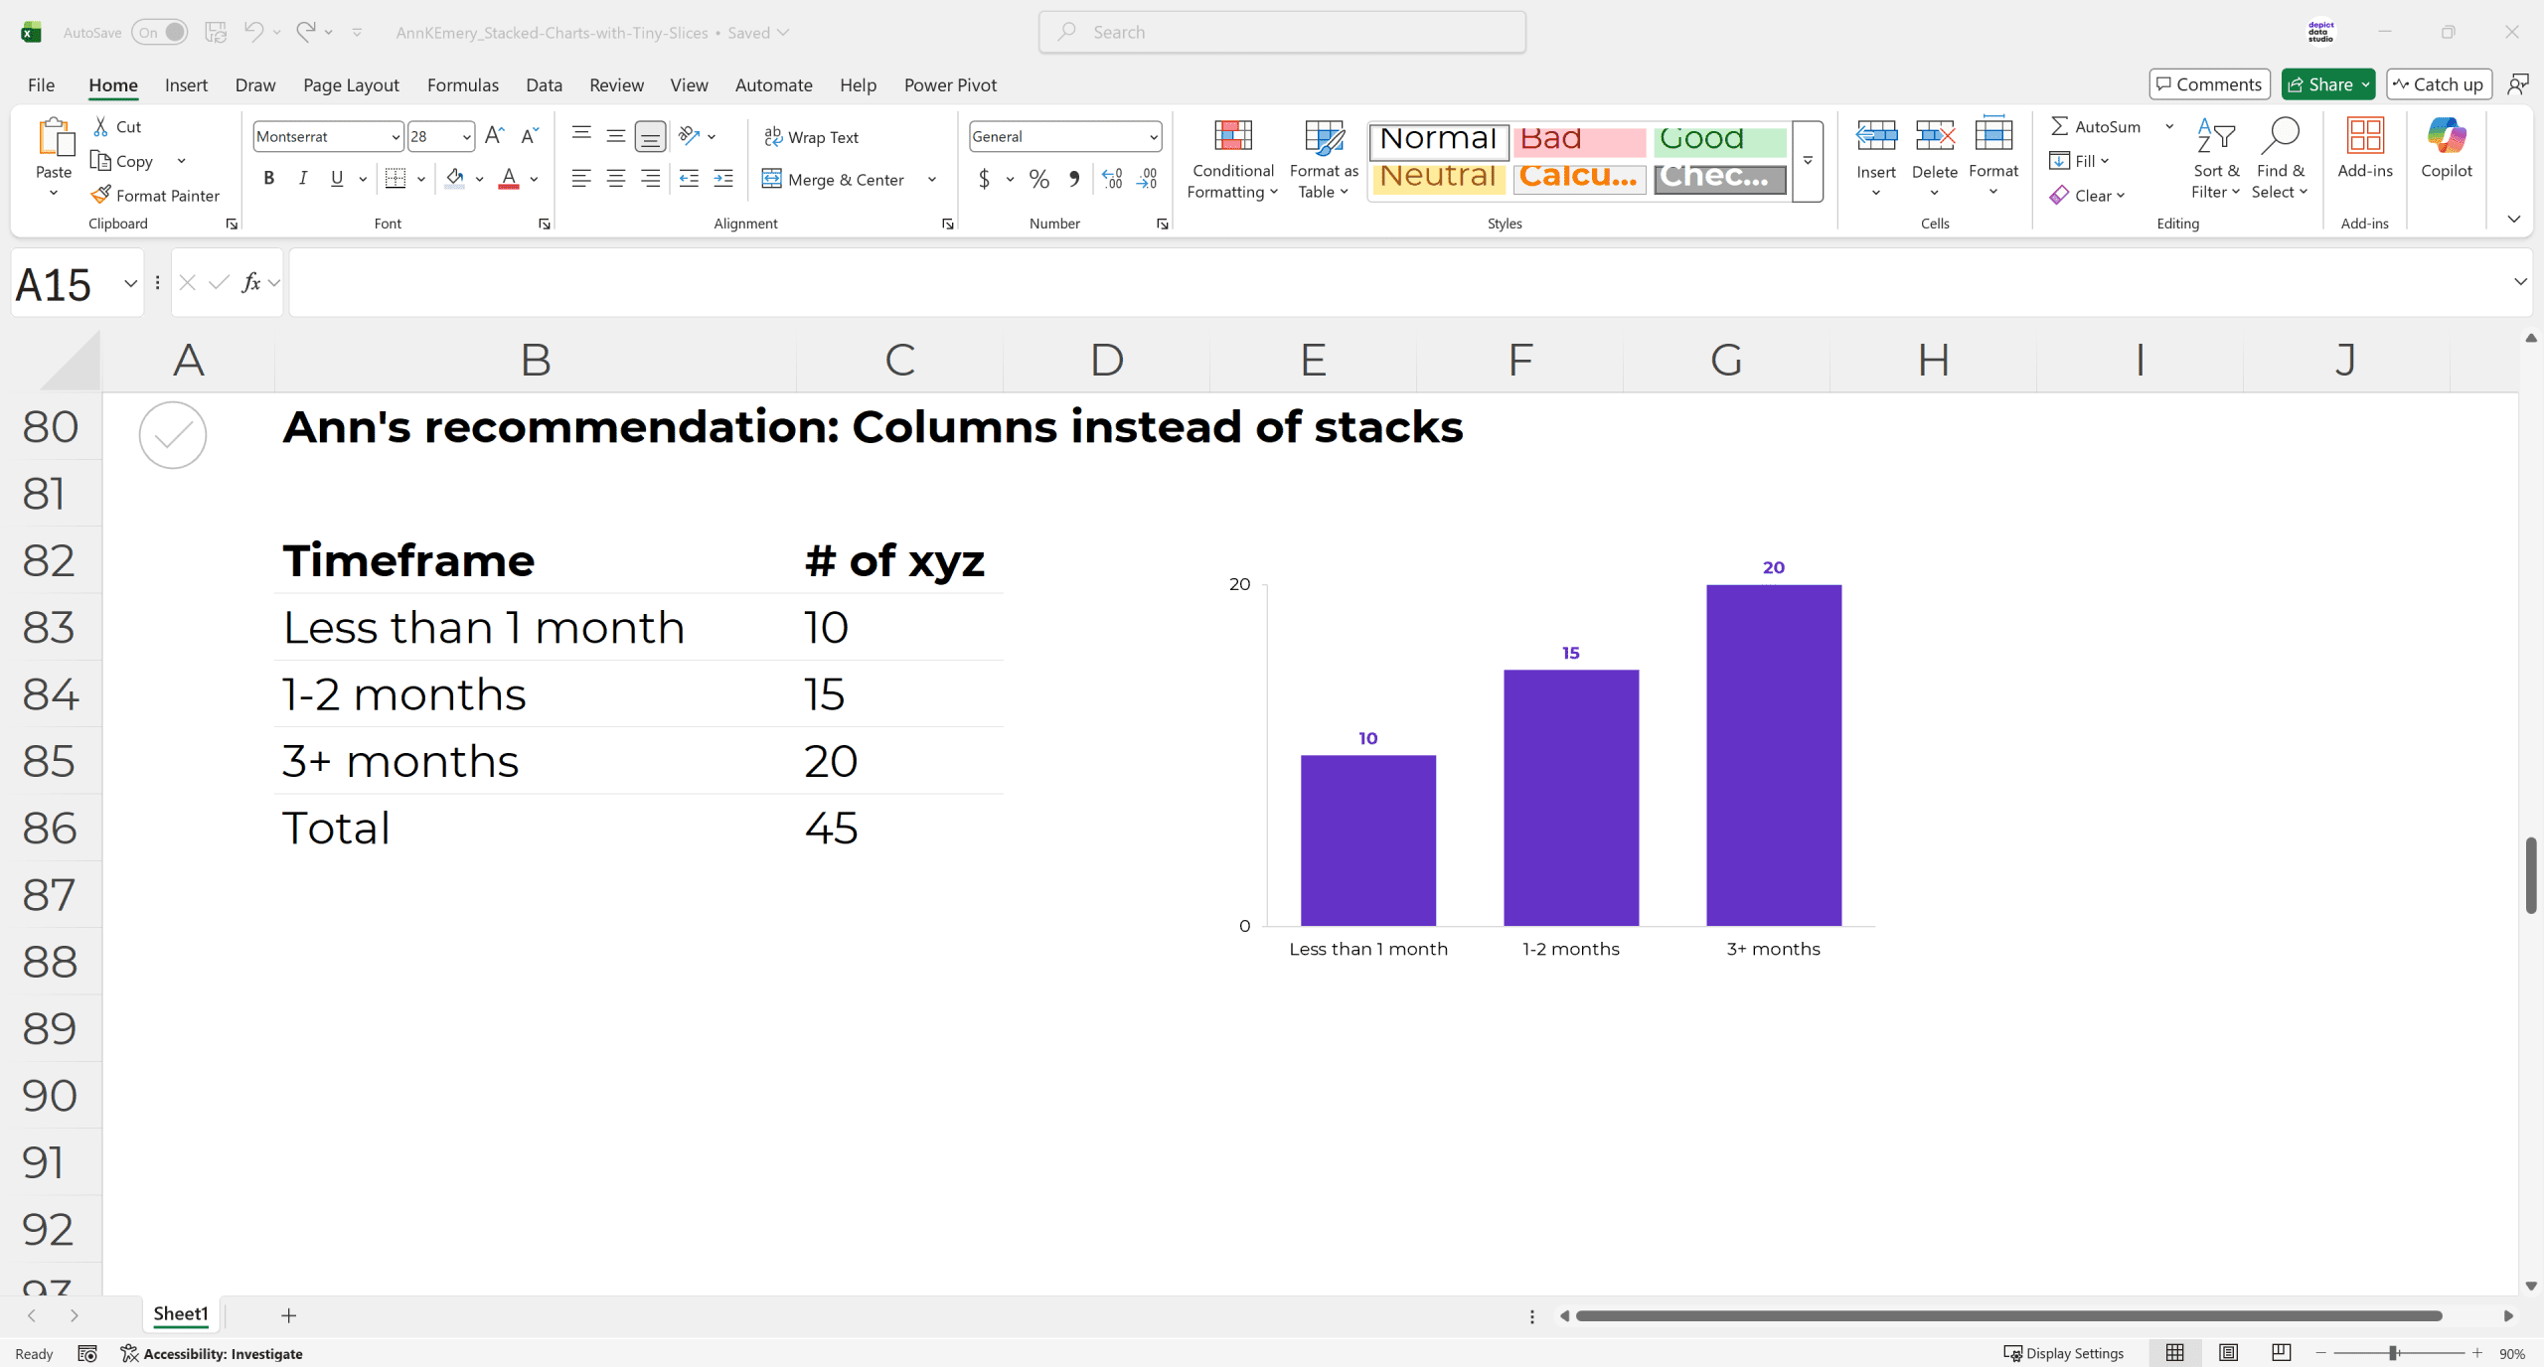Switch to Page Break Preview view
Viewport: 2544px width, 1367px height.
coord(2282,1353)
